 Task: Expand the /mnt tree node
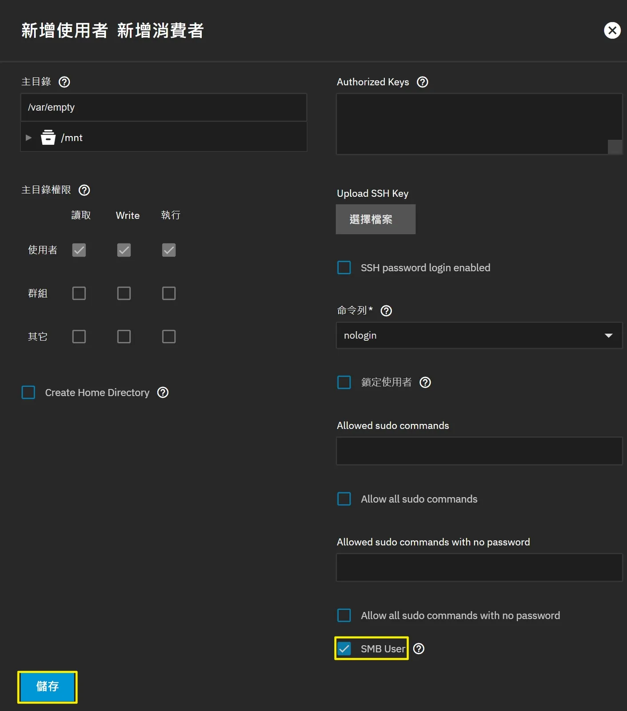click(28, 138)
